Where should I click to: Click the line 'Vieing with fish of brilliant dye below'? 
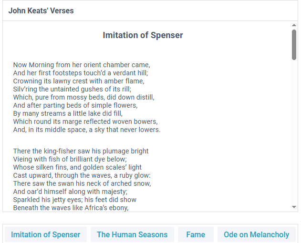(70, 159)
